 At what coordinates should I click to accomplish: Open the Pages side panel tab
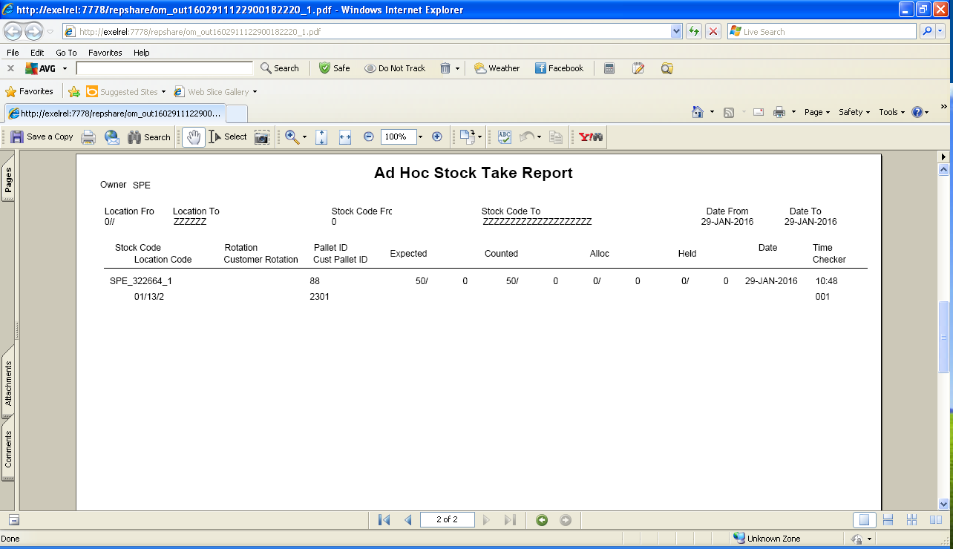9,179
